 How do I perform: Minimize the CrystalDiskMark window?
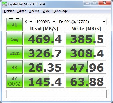click(x=87, y=3)
